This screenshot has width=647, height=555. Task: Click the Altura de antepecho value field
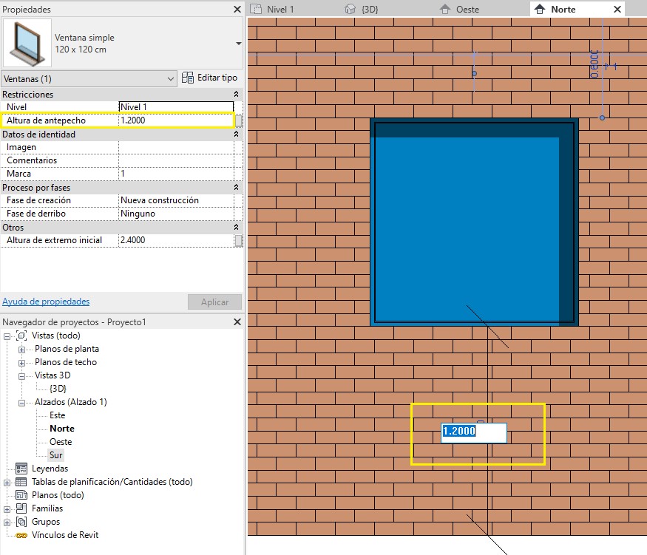pyautogui.click(x=175, y=120)
